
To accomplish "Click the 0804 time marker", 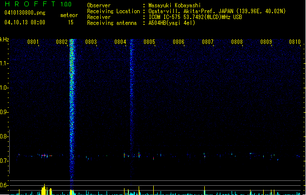I will tap(120, 42).
